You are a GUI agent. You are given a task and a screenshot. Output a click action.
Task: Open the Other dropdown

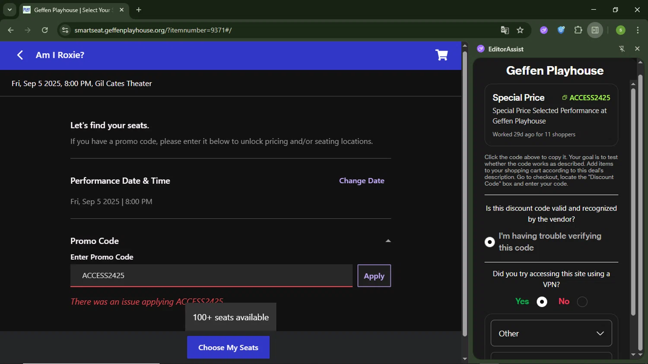(x=551, y=333)
